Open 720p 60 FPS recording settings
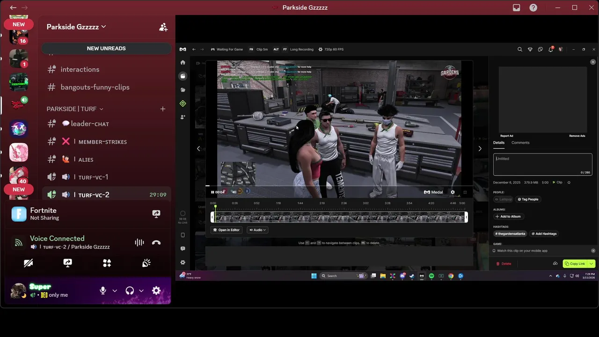 (331, 49)
